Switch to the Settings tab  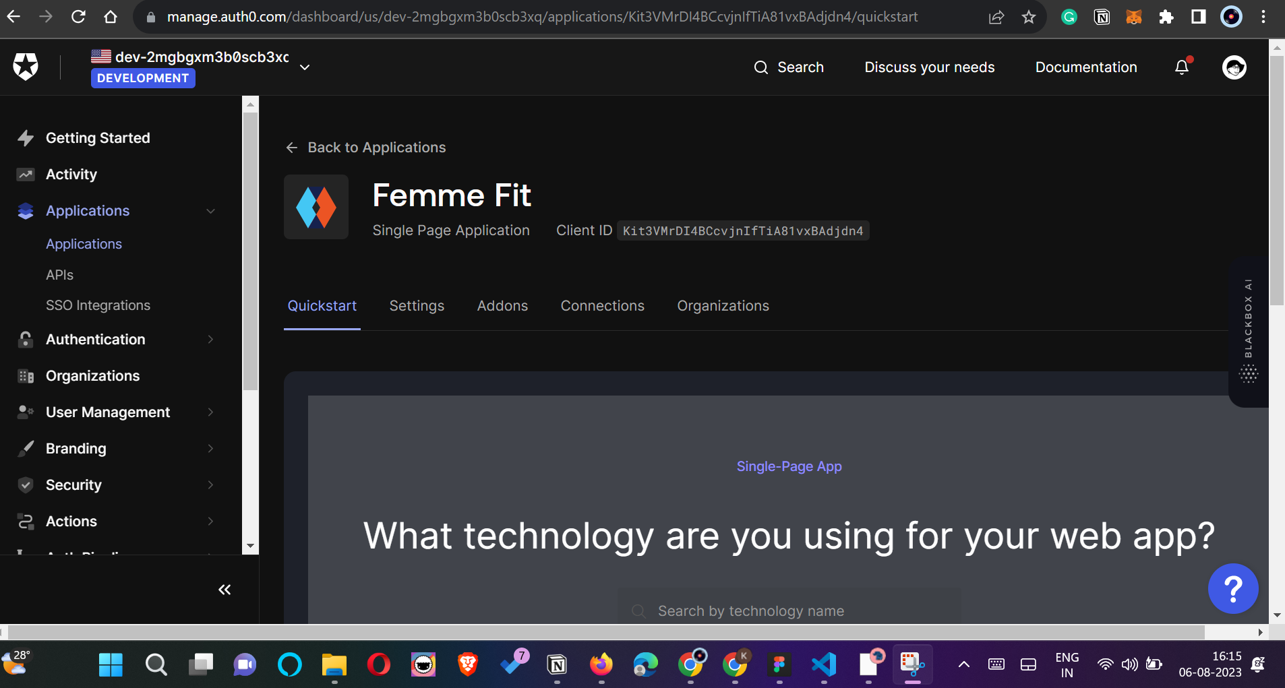[417, 306]
